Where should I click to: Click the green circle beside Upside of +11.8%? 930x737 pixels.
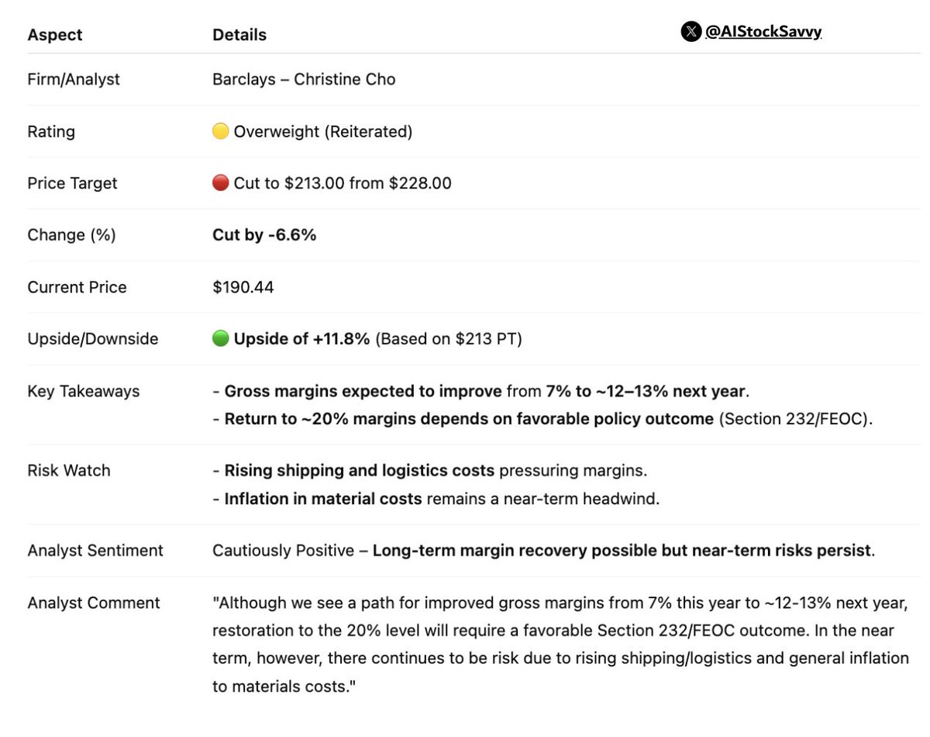click(221, 339)
